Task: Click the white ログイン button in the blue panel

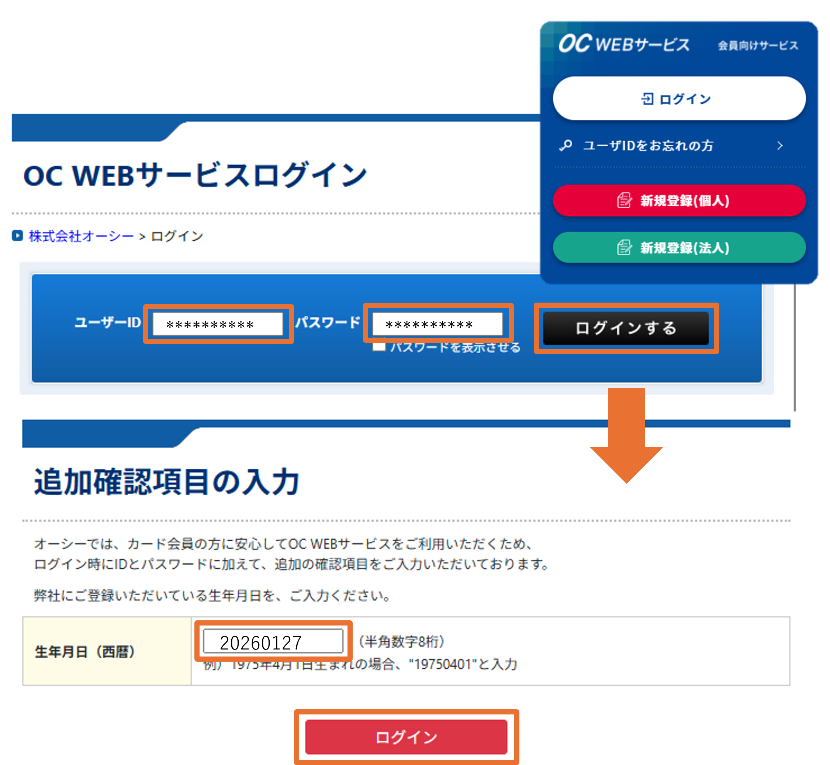Action: pyautogui.click(x=679, y=99)
